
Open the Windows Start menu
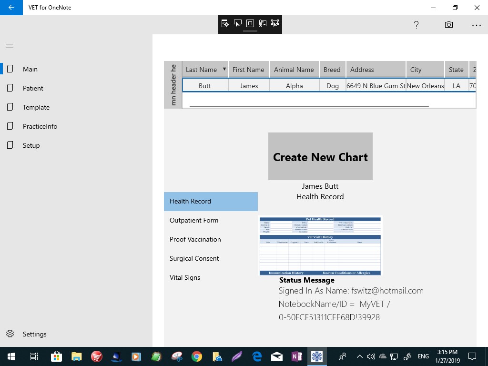click(11, 356)
